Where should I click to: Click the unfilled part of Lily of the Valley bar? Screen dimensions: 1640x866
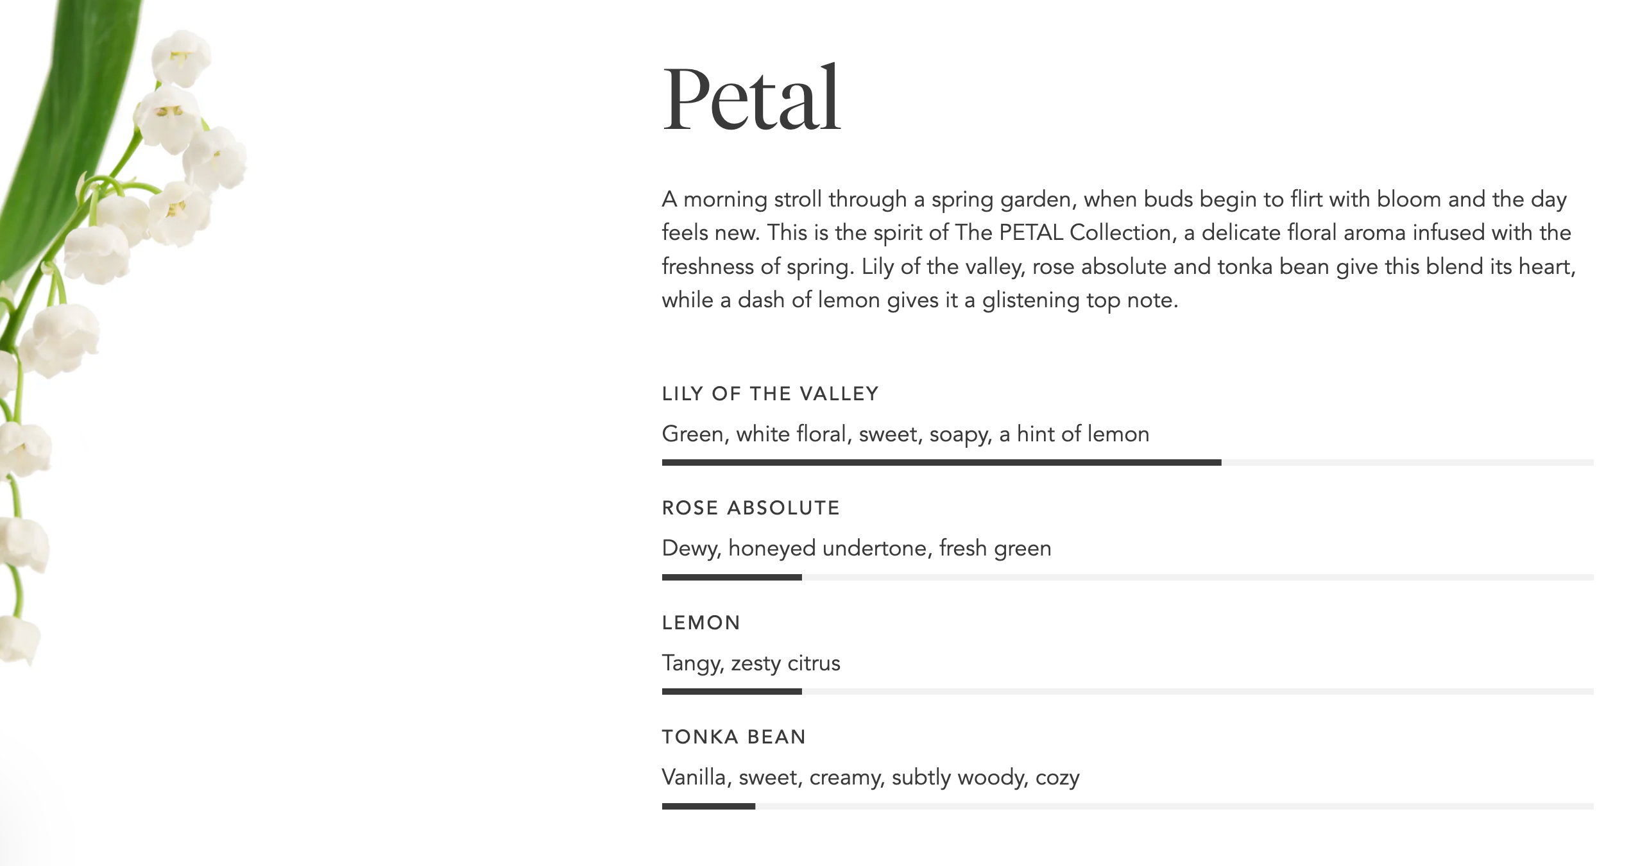click(1406, 463)
